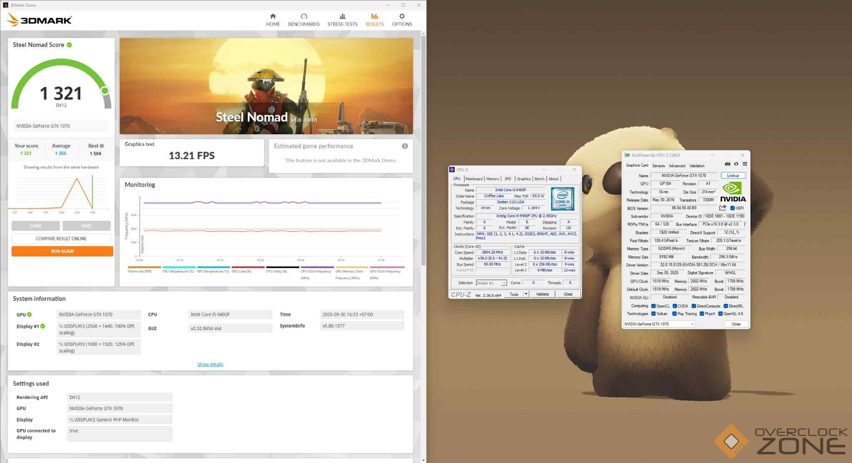The width and height of the screenshot is (852, 463).
Task: Switch to the Mainboard tab in CPU-Z
Action: tap(474, 179)
